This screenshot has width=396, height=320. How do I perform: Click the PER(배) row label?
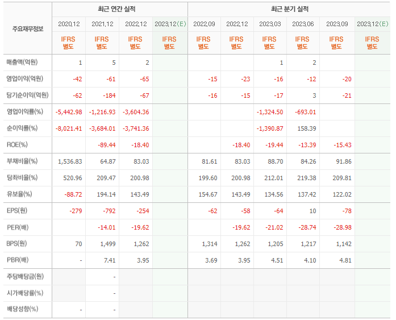18,227
